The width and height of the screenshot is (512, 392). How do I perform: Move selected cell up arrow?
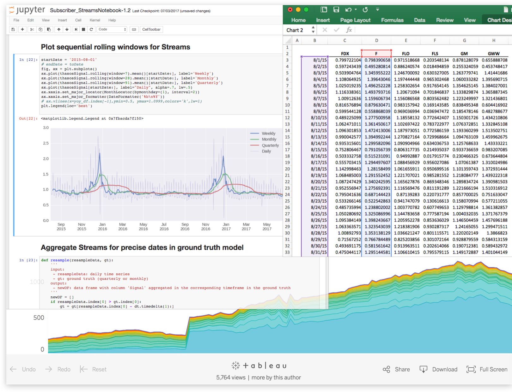point(59,29)
